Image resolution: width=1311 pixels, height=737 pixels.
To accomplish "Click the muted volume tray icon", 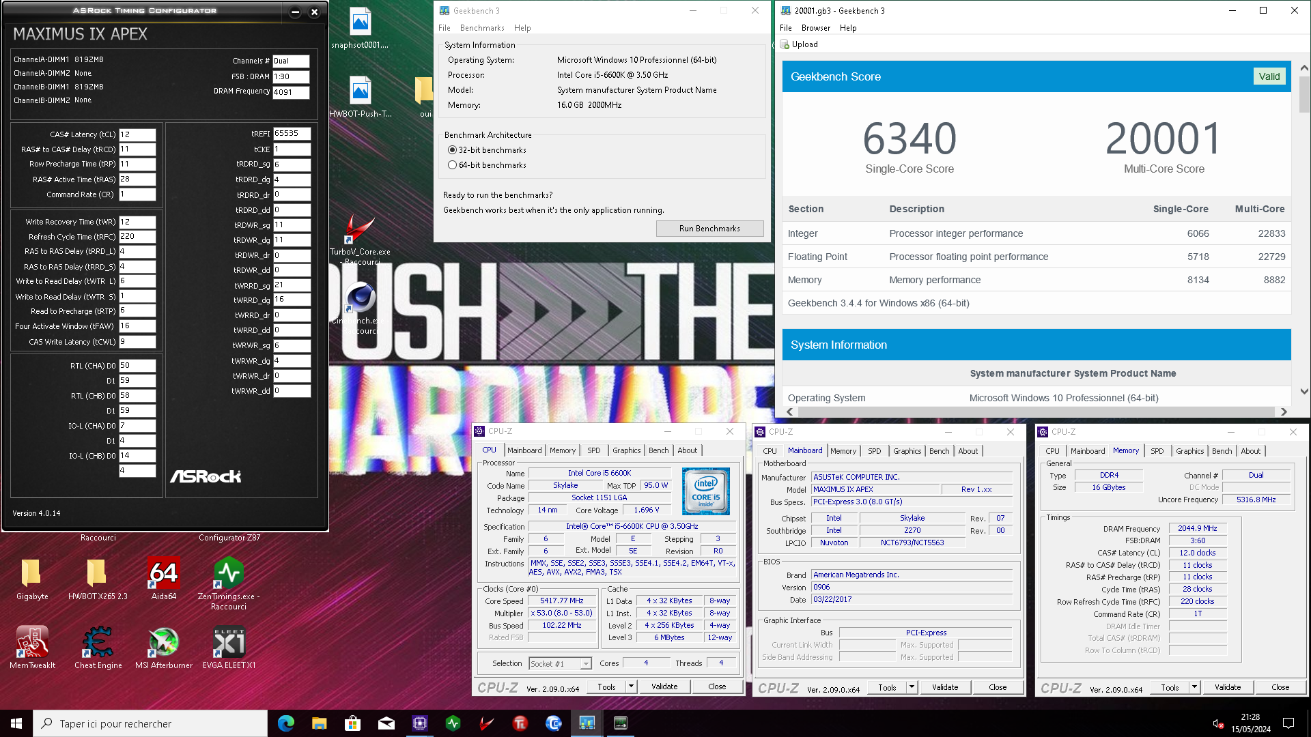I will pyautogui.click(x=1219, y=723).
